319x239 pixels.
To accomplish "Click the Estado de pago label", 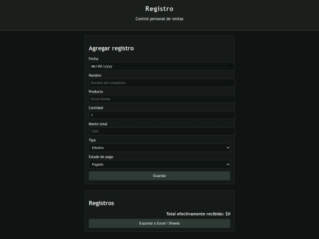I will coord(100,157).
